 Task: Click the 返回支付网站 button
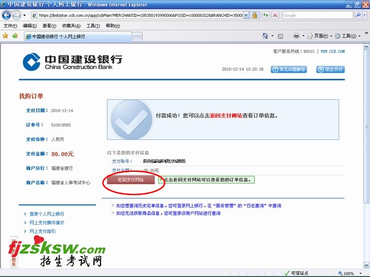point(131,180)
